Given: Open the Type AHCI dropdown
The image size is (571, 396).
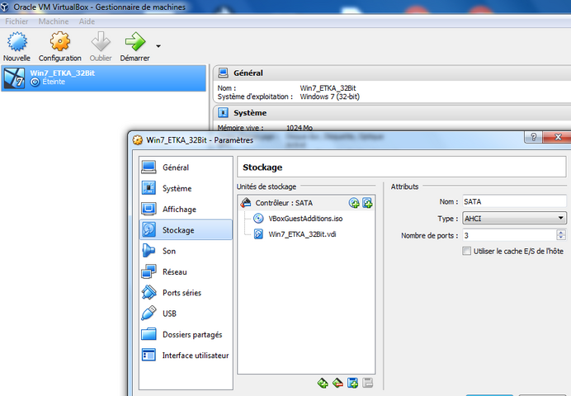Looking at the screenshot, I should click(514, 219).
